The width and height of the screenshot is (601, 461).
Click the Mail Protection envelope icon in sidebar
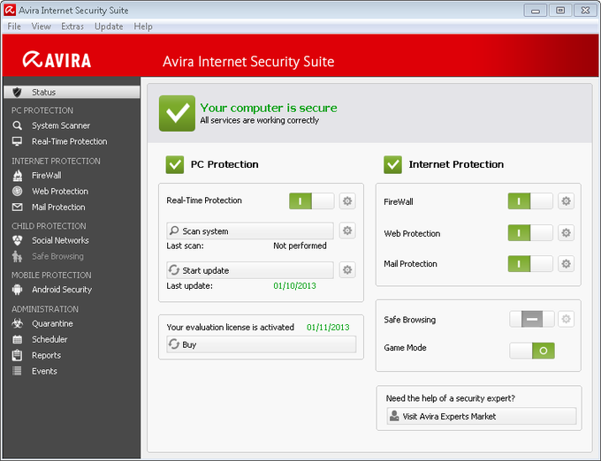point(18,208)
